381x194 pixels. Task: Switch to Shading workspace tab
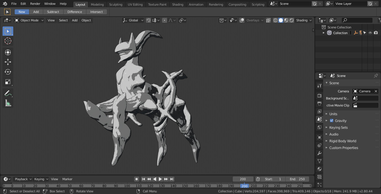[178, 5]
